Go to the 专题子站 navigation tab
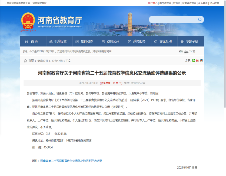The width and height of the screenshot is (226, 176). [x=189, y=41]
